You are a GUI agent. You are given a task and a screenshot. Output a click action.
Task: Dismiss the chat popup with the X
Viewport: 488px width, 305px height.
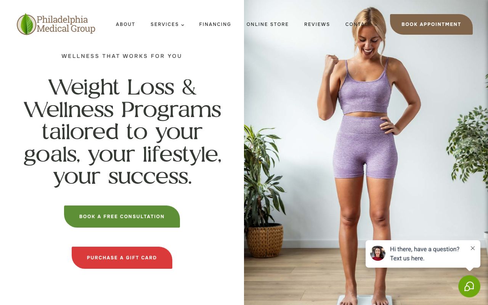pyautogui.click(x=473, y=248)
